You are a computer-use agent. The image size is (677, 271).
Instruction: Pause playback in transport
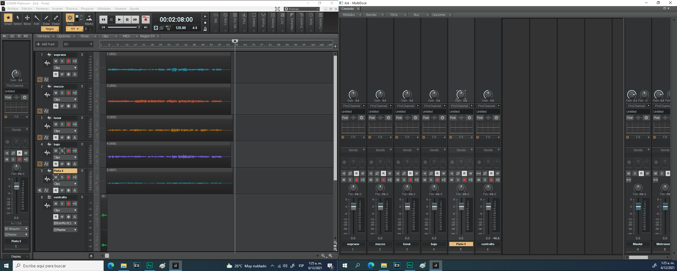pyautogui.click(x=127, y=19)
